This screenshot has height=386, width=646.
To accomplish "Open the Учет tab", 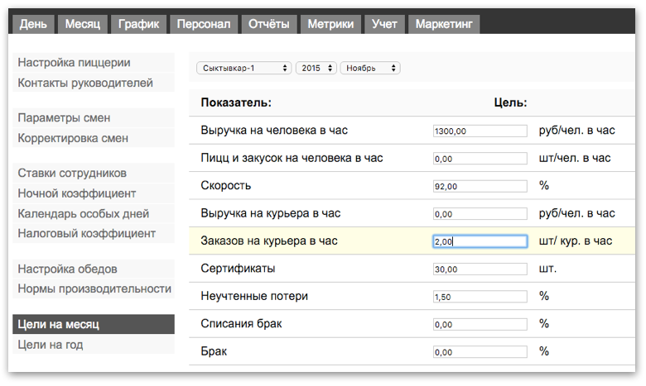I will (x=384, y=24).
